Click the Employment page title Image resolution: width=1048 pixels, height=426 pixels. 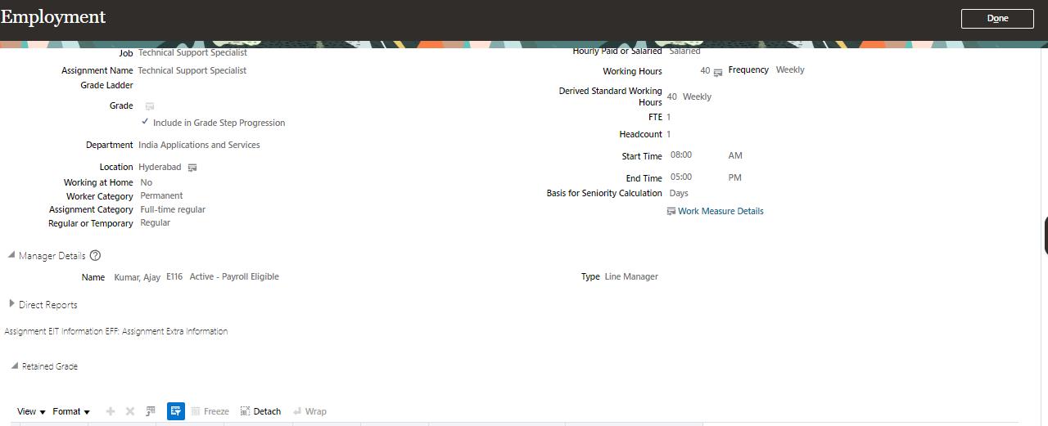(x=53, y=16)
